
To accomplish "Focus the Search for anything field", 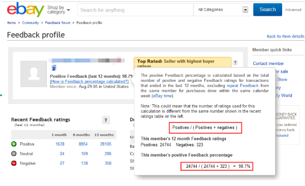I will (x=135, y=10).
